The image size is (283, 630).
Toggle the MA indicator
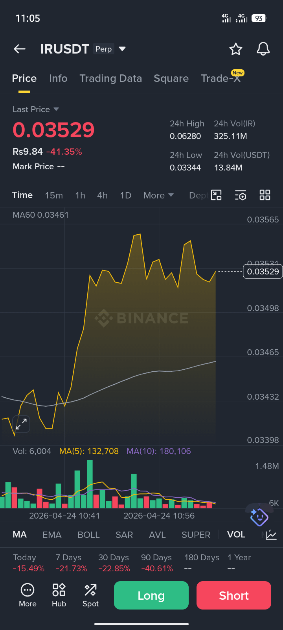[x=20, y=534]
